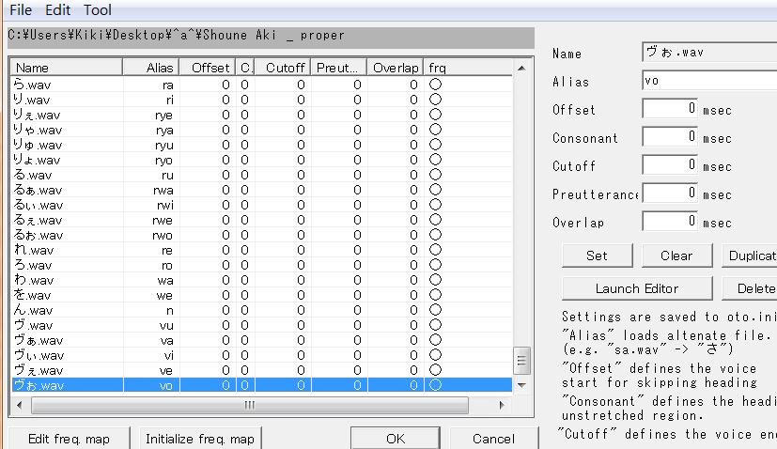The width and height of the screenshot is (777, 449).
Task: Sort by the Overlap column header
Action: [x=395, y=68]
